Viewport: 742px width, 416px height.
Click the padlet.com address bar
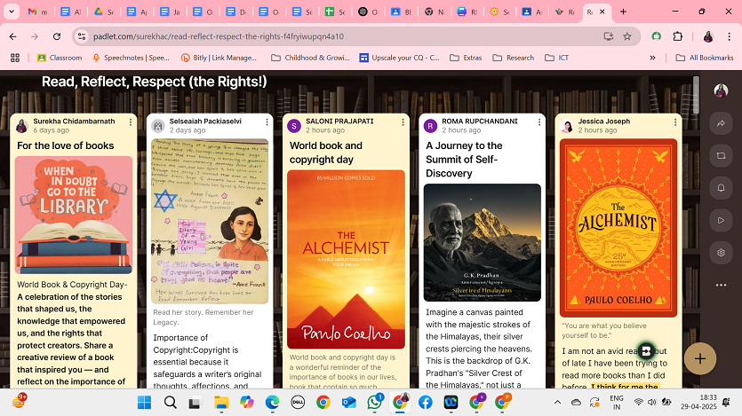coord(338,36)
